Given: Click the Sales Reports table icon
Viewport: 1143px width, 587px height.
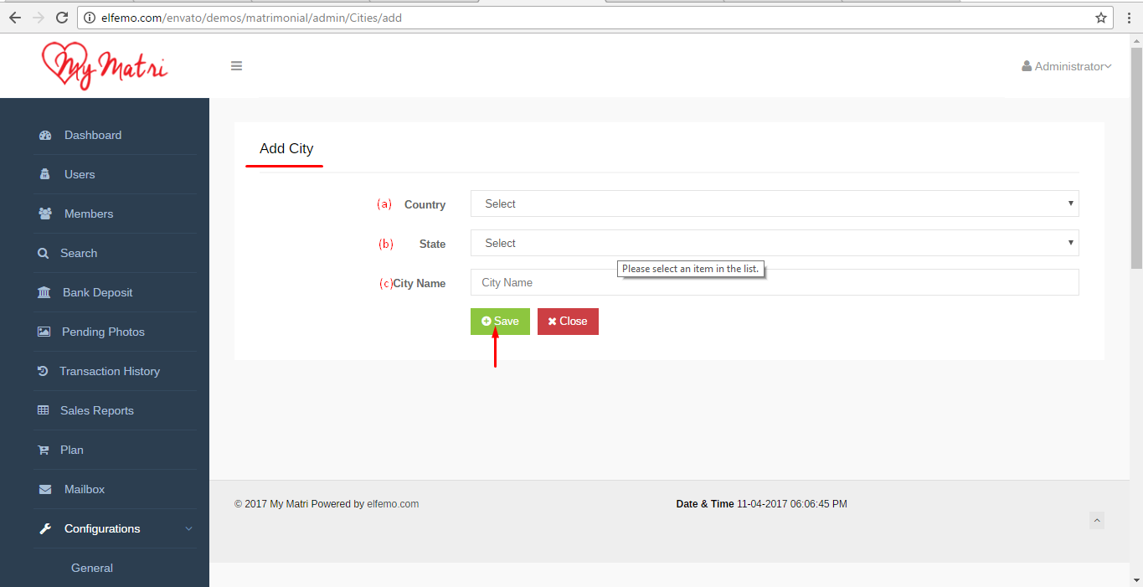Looking at the screenshot, I should [x=44, y=410].
